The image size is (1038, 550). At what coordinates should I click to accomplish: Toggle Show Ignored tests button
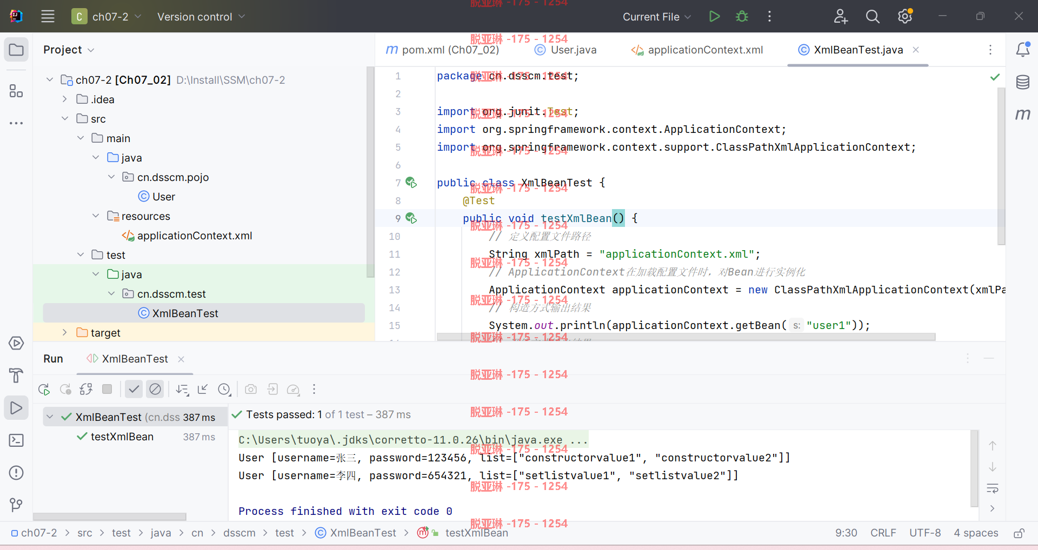point(155,389)
